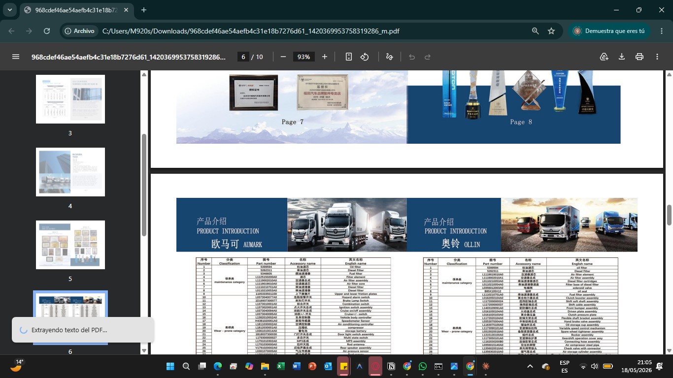Go back to the previous page
The image size is (673, 378).
click(11, 31)
